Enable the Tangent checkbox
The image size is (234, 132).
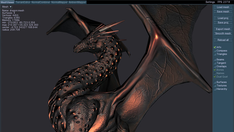[x=215, y=63]
